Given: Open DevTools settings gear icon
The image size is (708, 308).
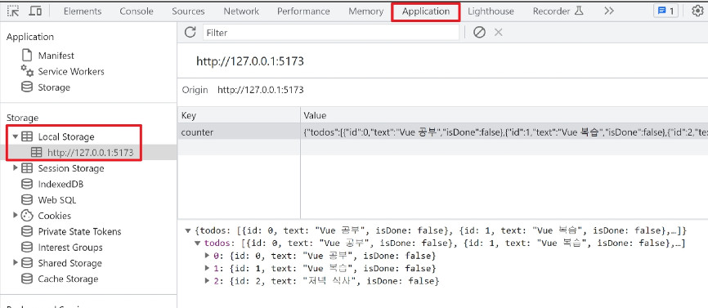Looking at the screenshot, I should [x=697, y=11].
